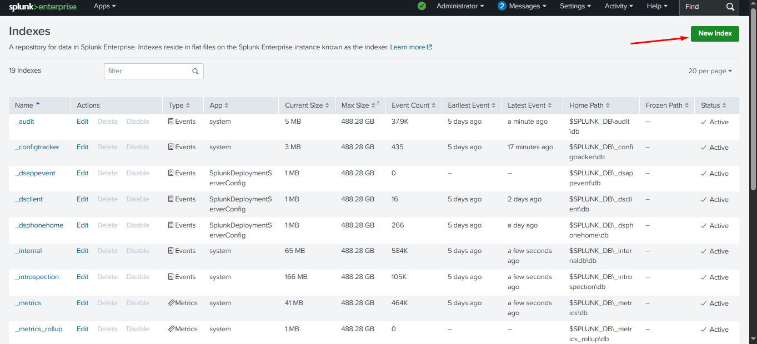Open the Settings menu
Image resolution: width=757 pixels, height=344 pixels.
point(575,6)
